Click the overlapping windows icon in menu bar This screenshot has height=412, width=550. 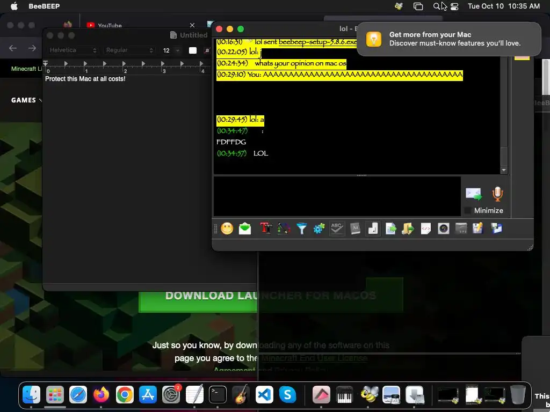[x=418, y=6]
